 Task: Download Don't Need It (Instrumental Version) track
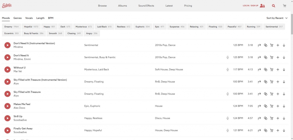(284, 45)
